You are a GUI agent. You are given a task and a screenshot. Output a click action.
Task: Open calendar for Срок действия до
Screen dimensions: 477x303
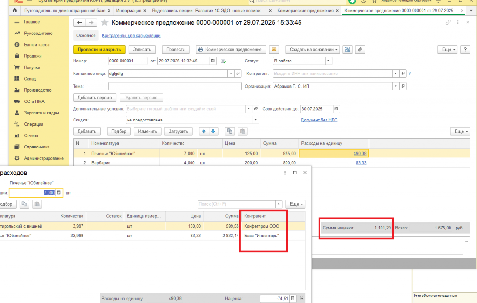[336, 109]
